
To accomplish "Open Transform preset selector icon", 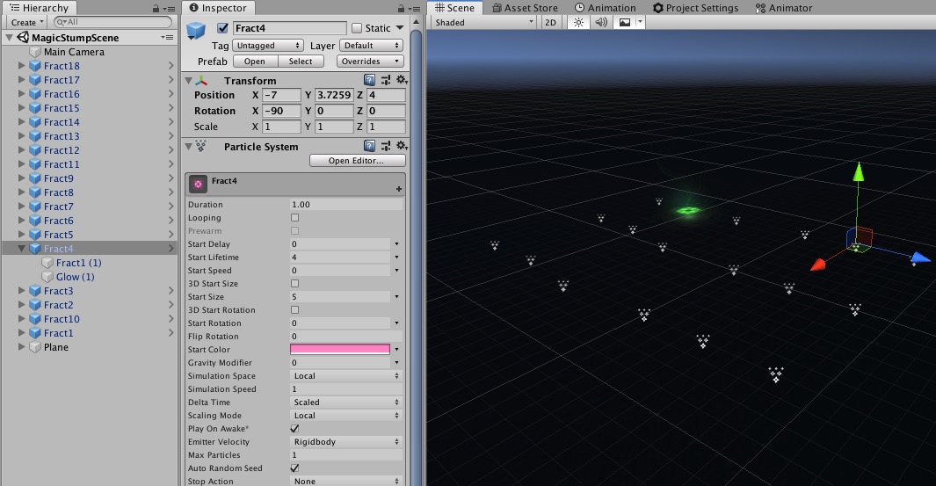I will (x=386, y=80).
